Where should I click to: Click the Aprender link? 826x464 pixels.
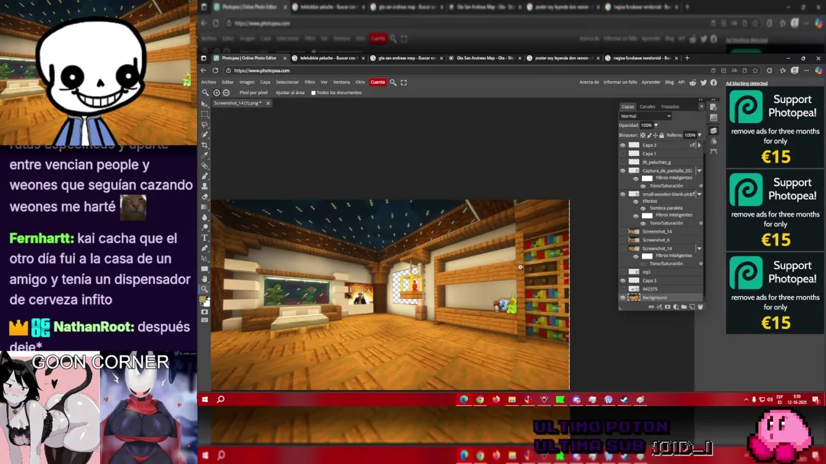pos(651,82)
